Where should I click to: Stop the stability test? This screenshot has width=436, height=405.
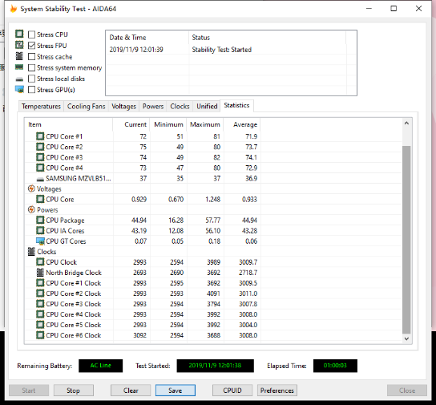(74, 391)
